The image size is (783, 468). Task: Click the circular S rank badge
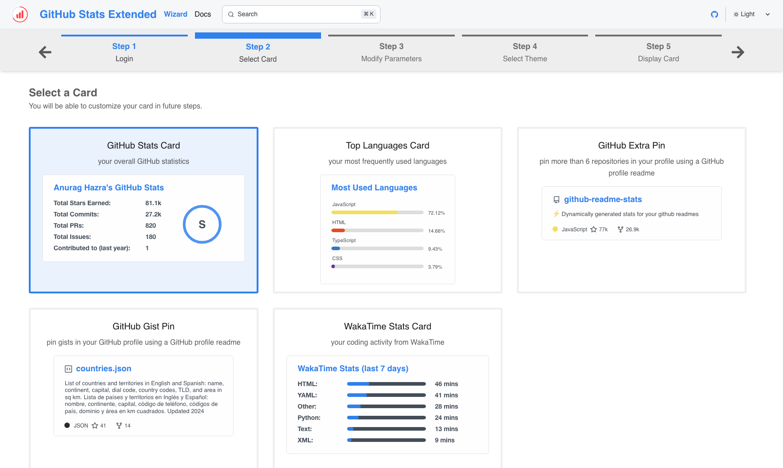coord(202,225)
